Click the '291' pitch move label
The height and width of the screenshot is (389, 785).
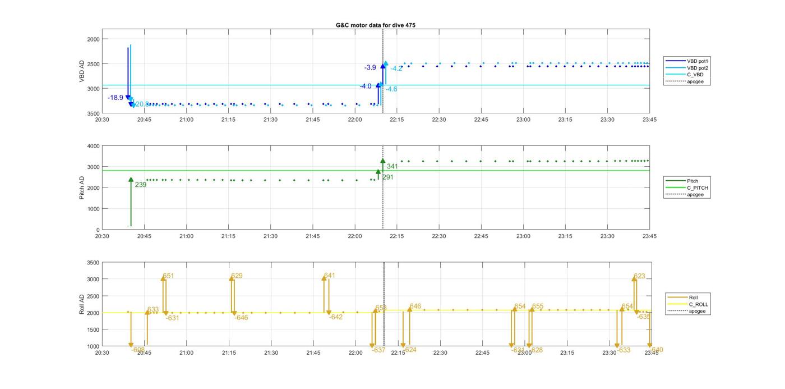point(388,177)
